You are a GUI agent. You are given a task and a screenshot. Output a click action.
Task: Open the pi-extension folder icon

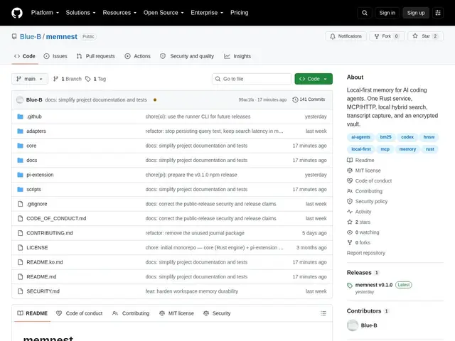[x=20, y=175]
